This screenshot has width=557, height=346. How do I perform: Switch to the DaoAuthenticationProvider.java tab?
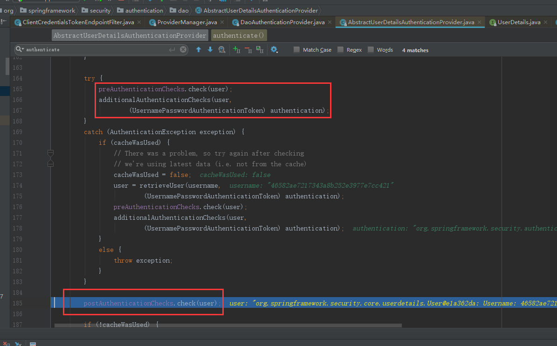282,22
